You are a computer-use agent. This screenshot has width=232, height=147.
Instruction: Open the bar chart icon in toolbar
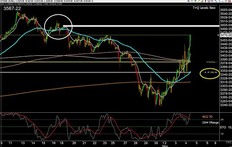coord(202,1)
